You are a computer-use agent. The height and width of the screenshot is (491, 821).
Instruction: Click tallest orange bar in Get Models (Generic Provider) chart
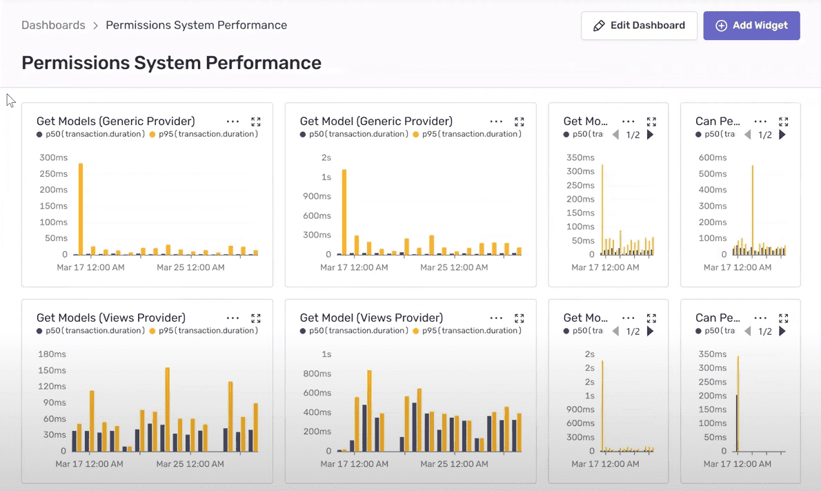click(x=81, y=209)
